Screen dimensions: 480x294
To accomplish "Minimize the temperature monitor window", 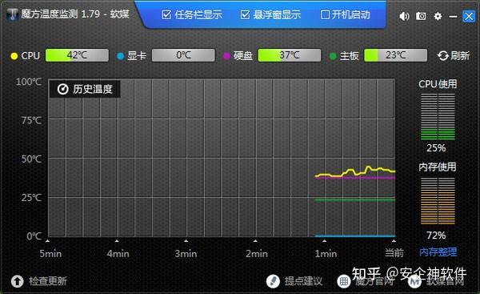I will [453, 16].
